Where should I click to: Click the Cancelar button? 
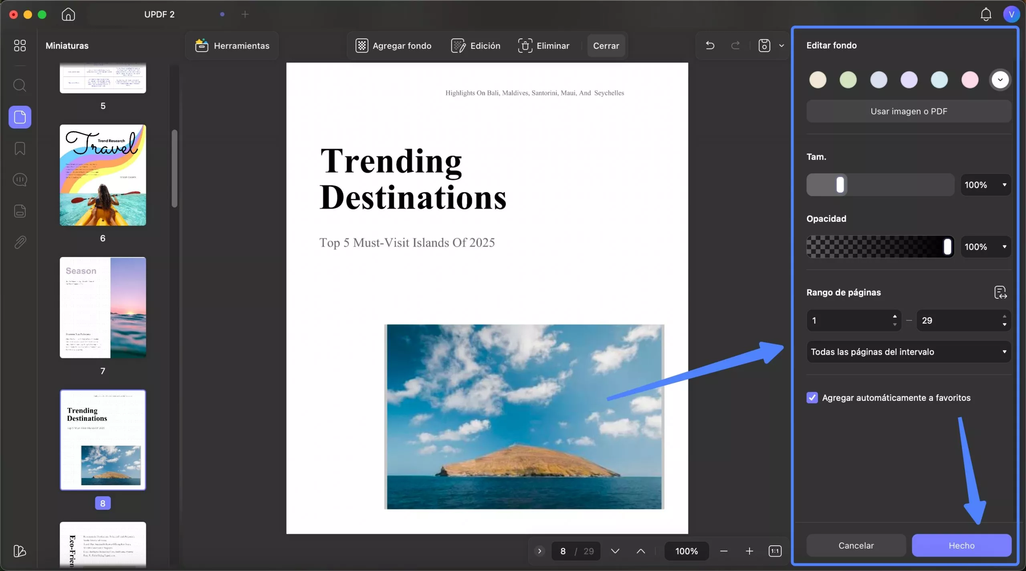pos(856,545)
